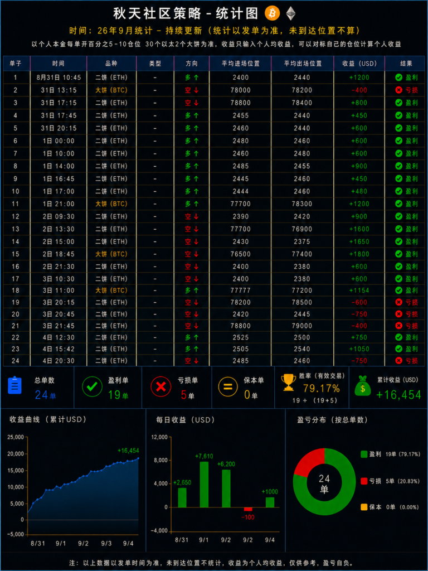Screen dimensions: 428x571
Task: Click the 8/31 bar labeled +2,650
Action: pyautogui.click(x=182, y=497)
